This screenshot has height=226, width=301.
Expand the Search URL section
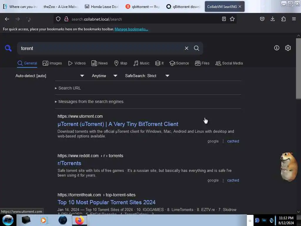[68, 88]
